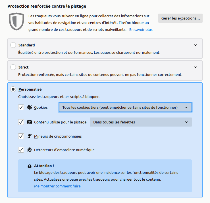The width and height of the screenshot is (210, 203).
Task: Follow the Me montrer comment faire link
Action: [x=57, y=186]
